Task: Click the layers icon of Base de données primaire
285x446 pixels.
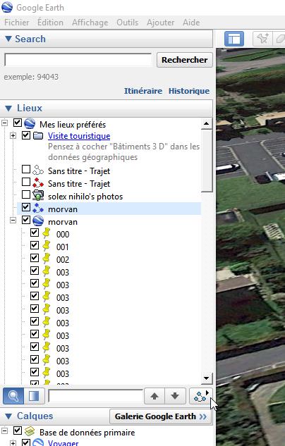Action: [30, 431]
